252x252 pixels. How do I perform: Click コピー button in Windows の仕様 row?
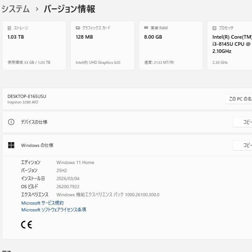click(x=242, y=145)
